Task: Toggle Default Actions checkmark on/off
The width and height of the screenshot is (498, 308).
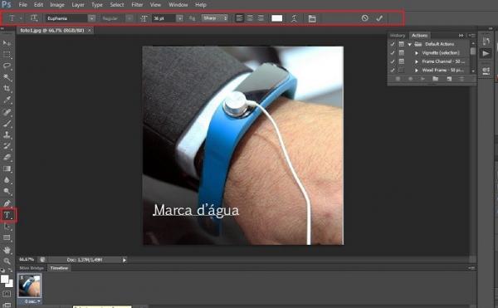Action: [393, 44]
